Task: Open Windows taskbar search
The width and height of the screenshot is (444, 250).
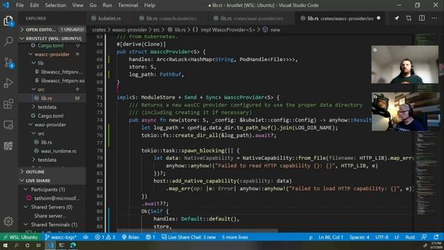Action: (x=17, y=245)
